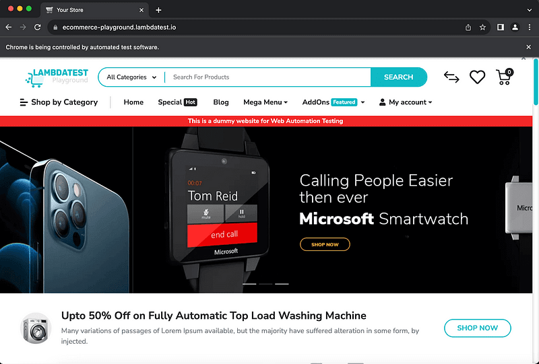Expand the AddOns Featured dropdown
This screenshot has height=364, width=539.
[334, 102]
